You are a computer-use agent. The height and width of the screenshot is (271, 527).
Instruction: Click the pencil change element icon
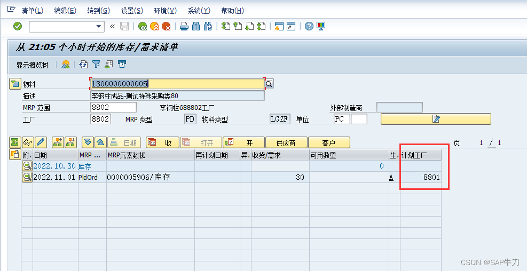coord(41,142)
